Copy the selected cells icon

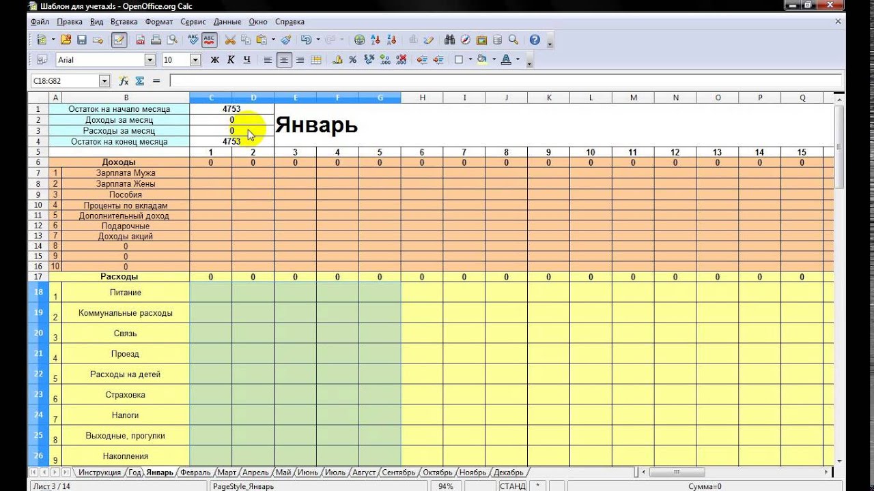[x=246, y=40]
